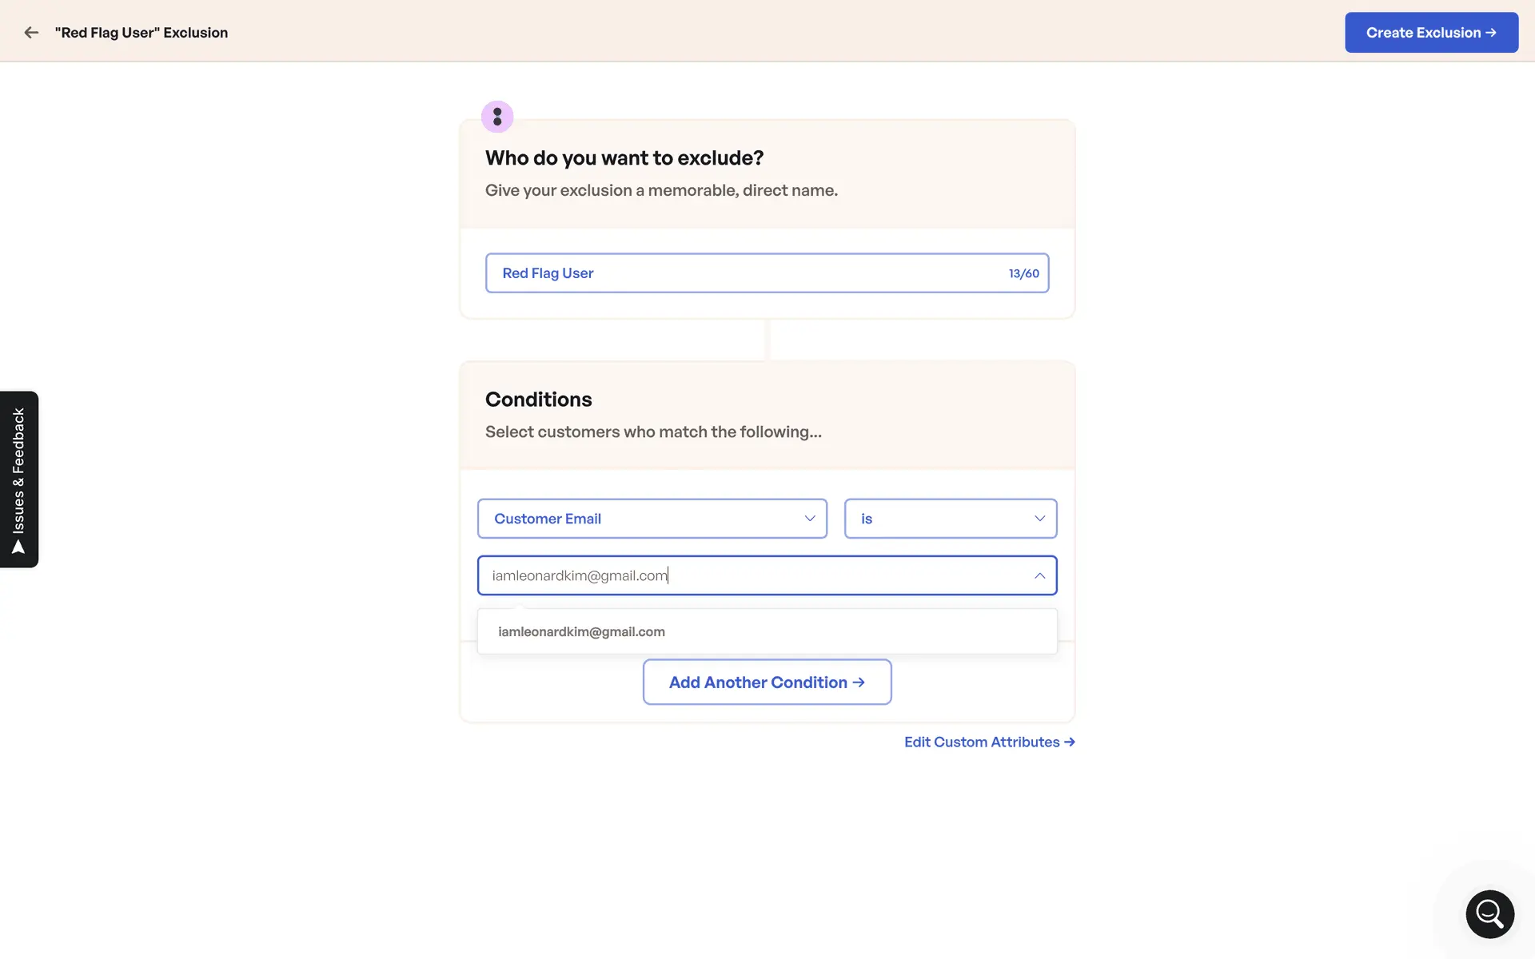
Task: Go back using the left arrow icon
Action: (x=31, y=33)
